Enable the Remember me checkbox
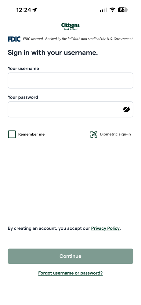The height and width of the screenshot is (305, 141). [12, 134]
